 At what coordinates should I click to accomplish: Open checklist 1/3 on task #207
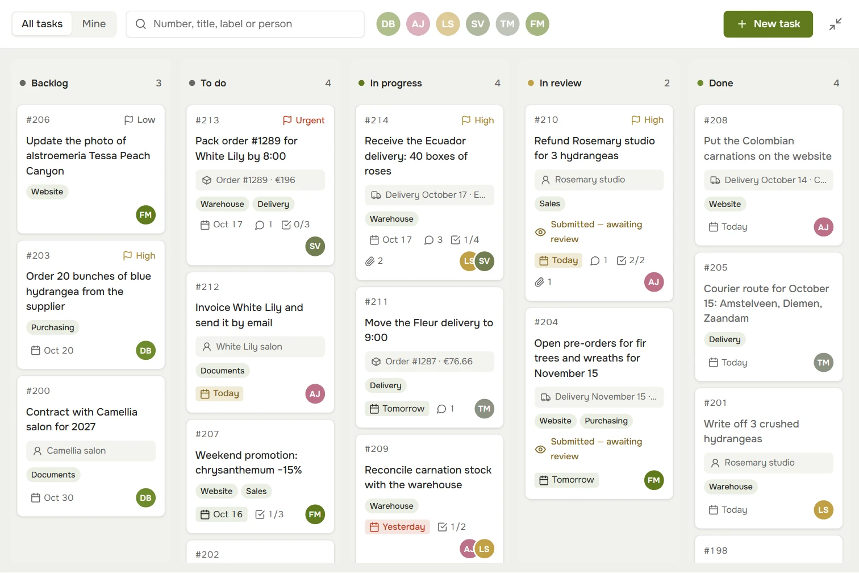pyautogui.click(x=270, y=514)
